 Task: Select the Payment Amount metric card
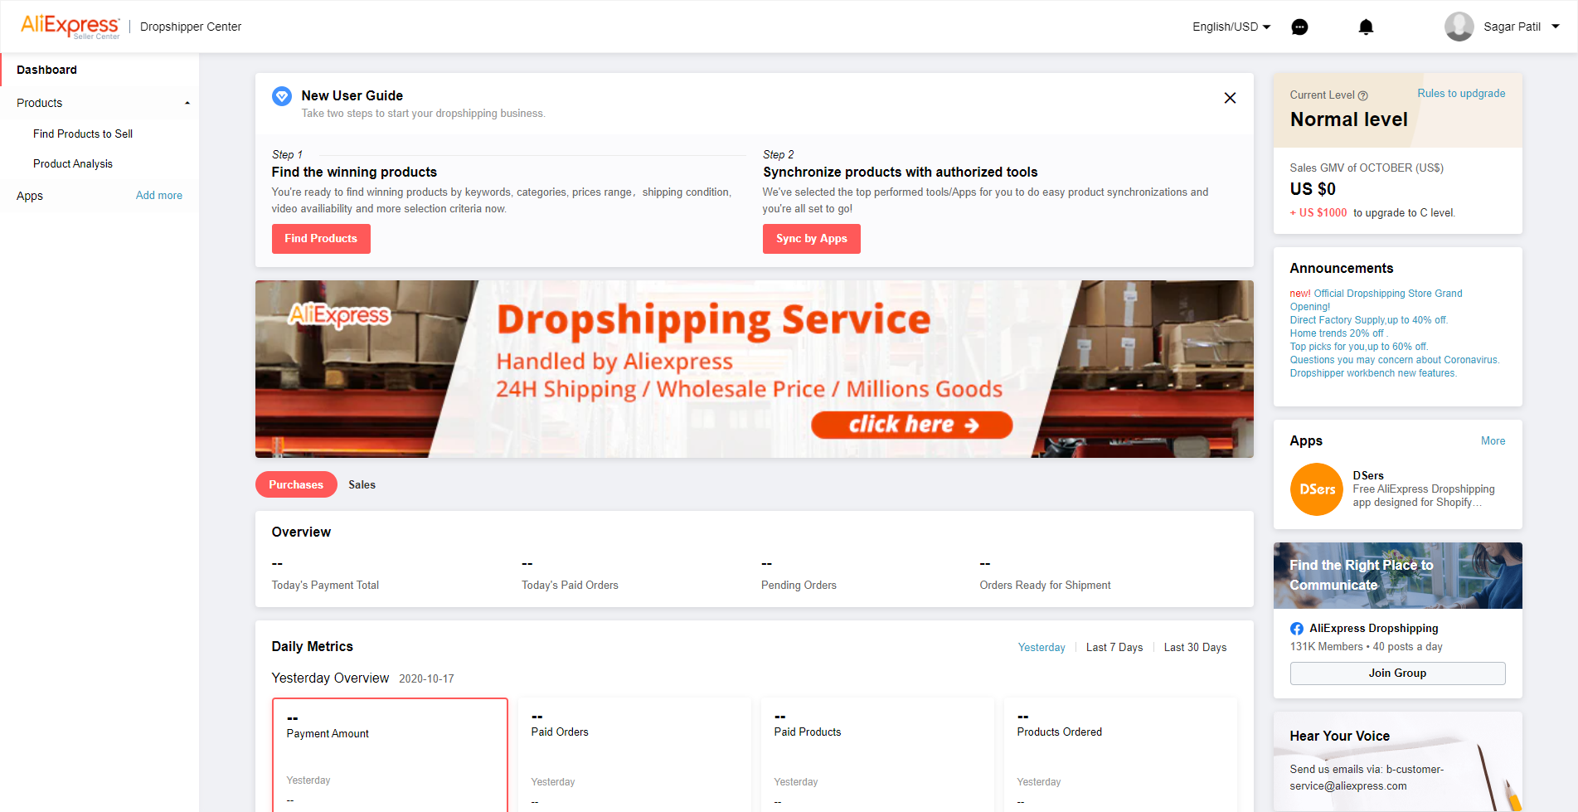tap(390, 755)
